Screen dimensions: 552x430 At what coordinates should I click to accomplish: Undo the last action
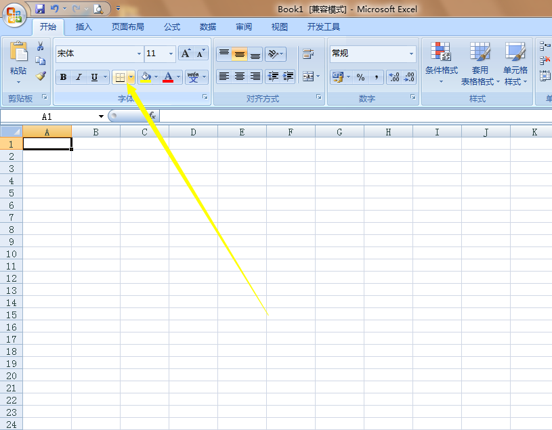[54, 8]
